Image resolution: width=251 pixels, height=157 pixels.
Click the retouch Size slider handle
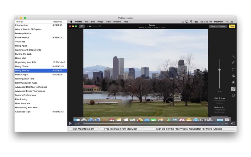pyautogui.click(x=219, y=70)
